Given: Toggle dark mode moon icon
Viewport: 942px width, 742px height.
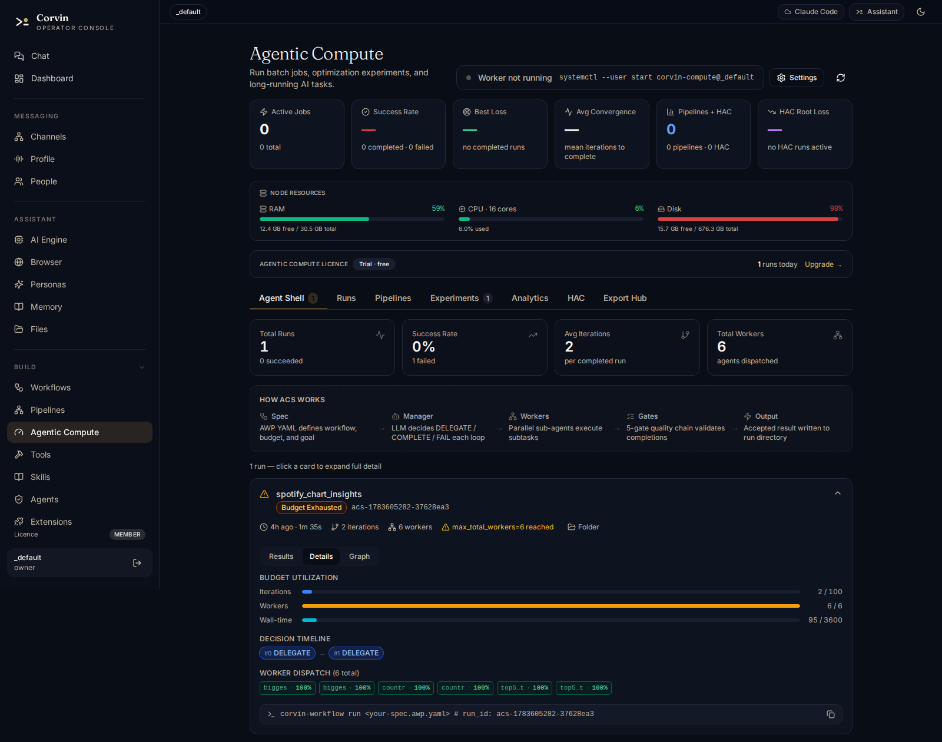Looking at the screenshot, I should pyautogui.click(x=921, y=12).
